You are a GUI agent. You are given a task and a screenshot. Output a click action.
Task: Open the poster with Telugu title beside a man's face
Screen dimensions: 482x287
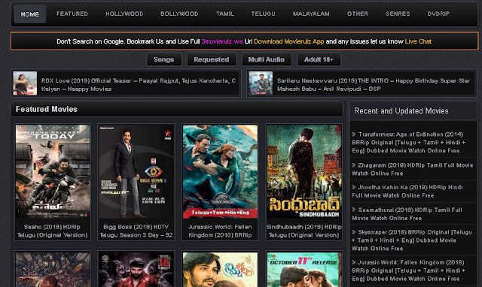click(220, 270)
